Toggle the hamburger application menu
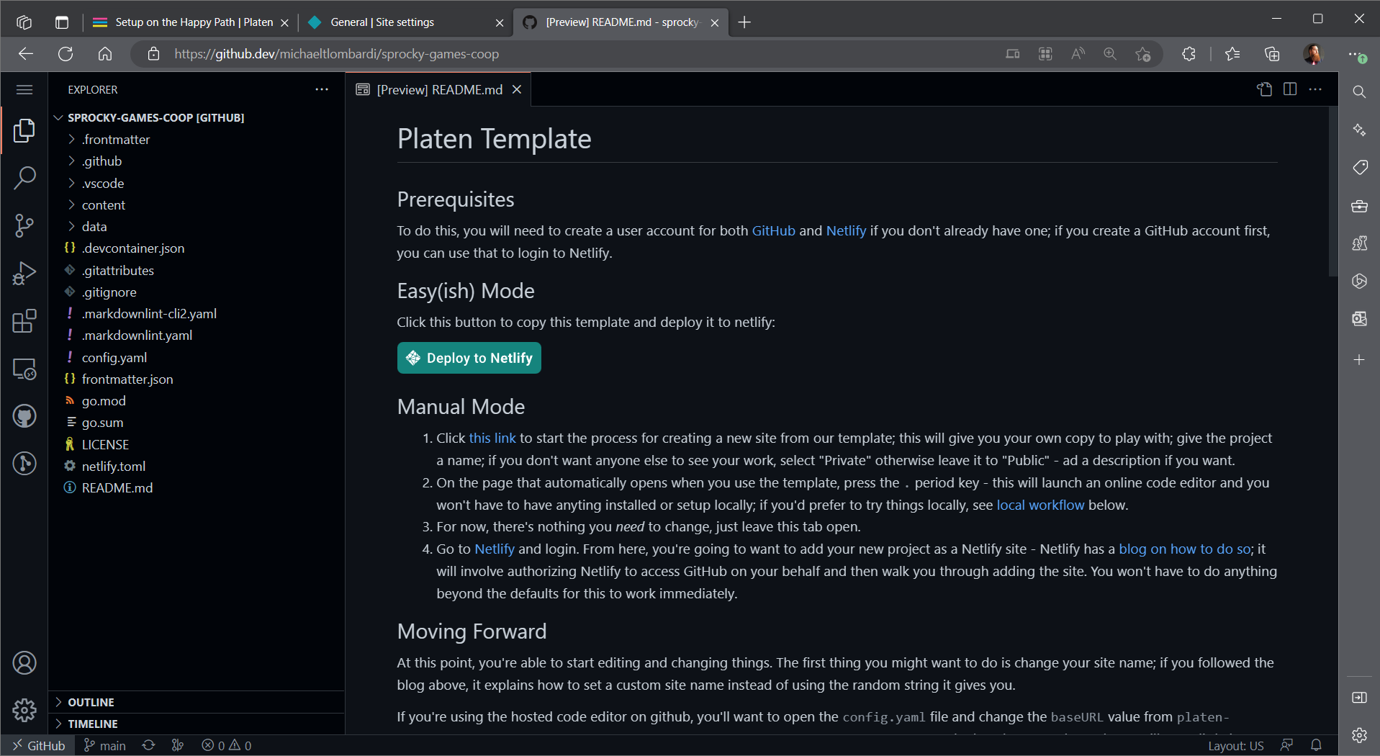1380x756 pixels. point(24,89)
